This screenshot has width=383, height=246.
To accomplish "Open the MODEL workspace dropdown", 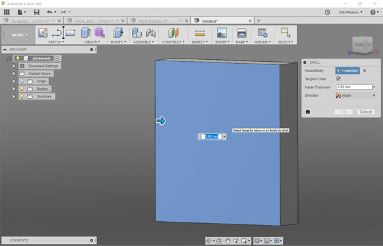I will (x=20, y=35).
